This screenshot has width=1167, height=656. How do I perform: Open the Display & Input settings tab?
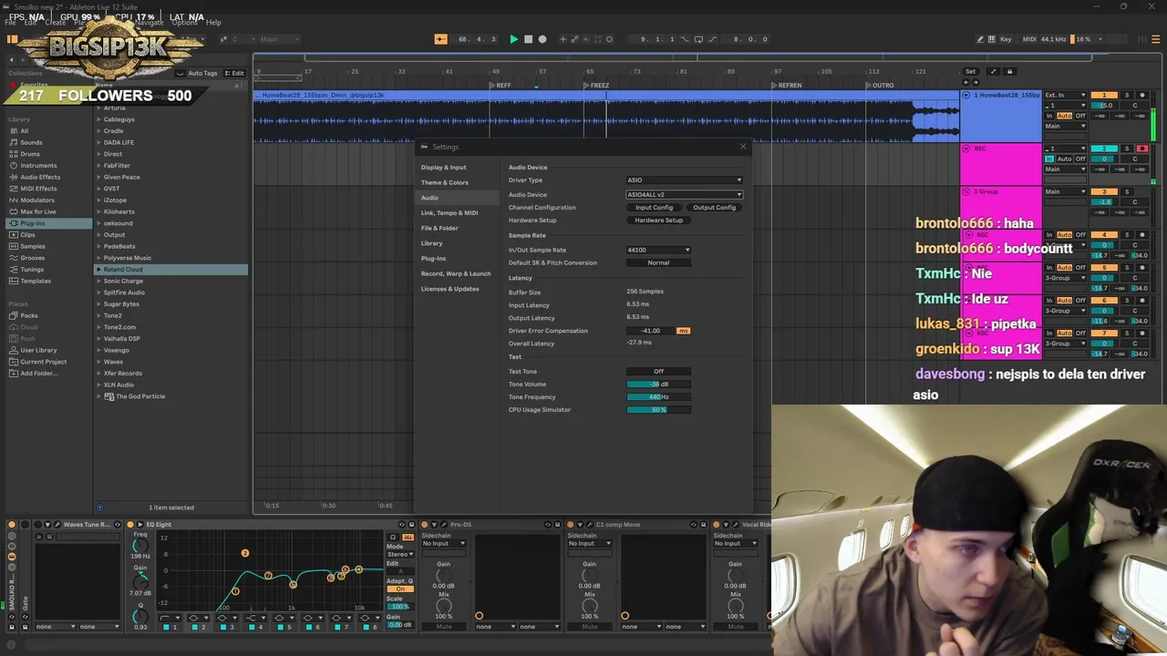tap(443, 168)
